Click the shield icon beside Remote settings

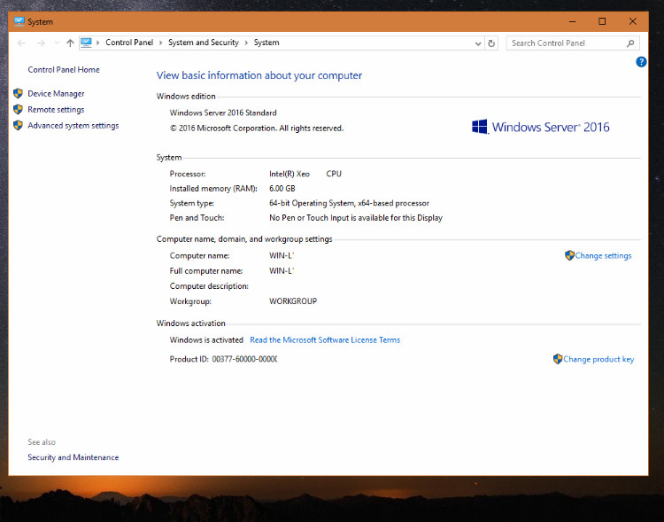(18, 109)
